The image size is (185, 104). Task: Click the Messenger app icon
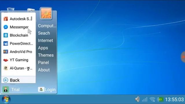[x=6, y=27]
